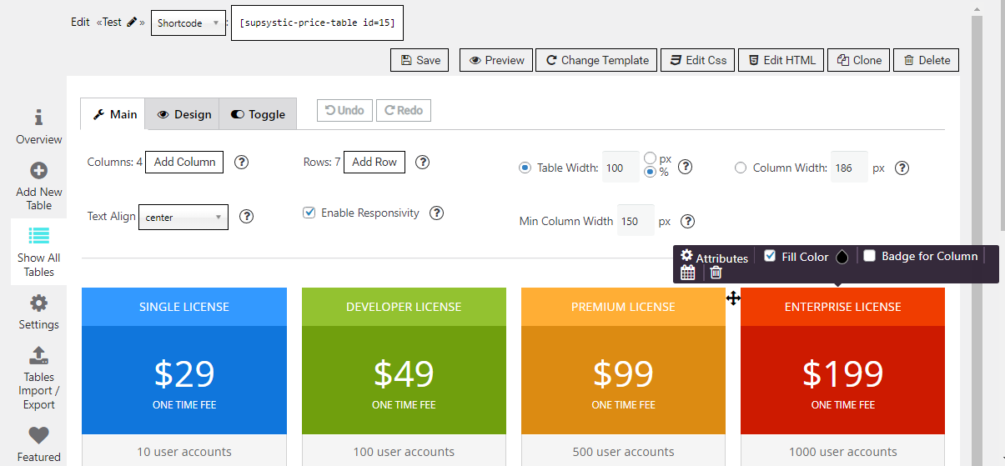Uncheck Enable Responsivity checkbox
1005x466 pixels.
pos(309,213)
